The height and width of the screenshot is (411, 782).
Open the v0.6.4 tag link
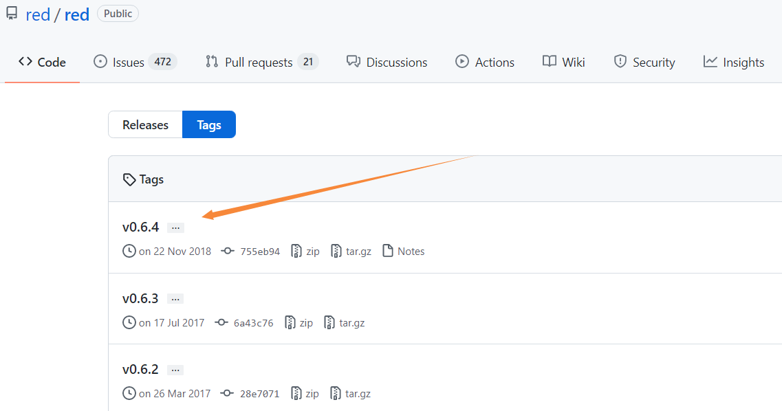tap(140, 227)
